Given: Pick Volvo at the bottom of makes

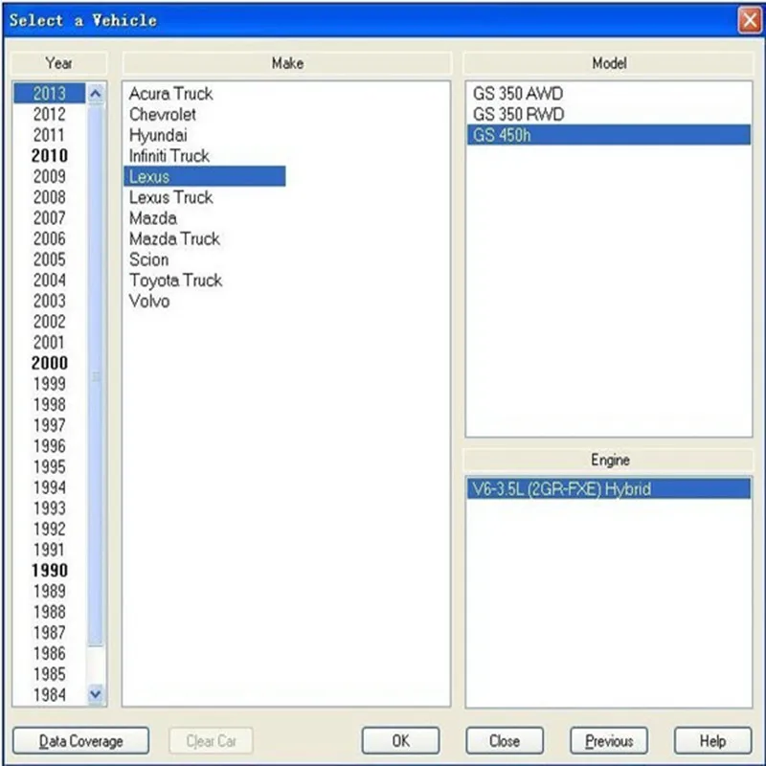Looking at the screenshot, I should coord(148,301).
